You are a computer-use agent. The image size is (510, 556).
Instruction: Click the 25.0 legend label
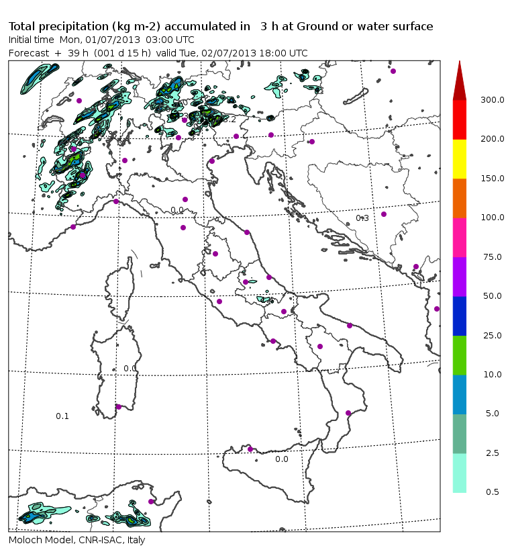[x=493, y=336]
